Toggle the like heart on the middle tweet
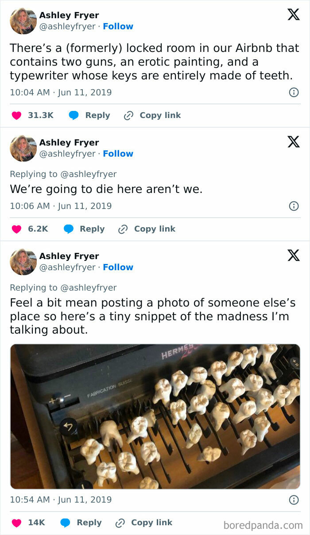The height and width of the screenshot is (535, 310). tap(15, 228)
